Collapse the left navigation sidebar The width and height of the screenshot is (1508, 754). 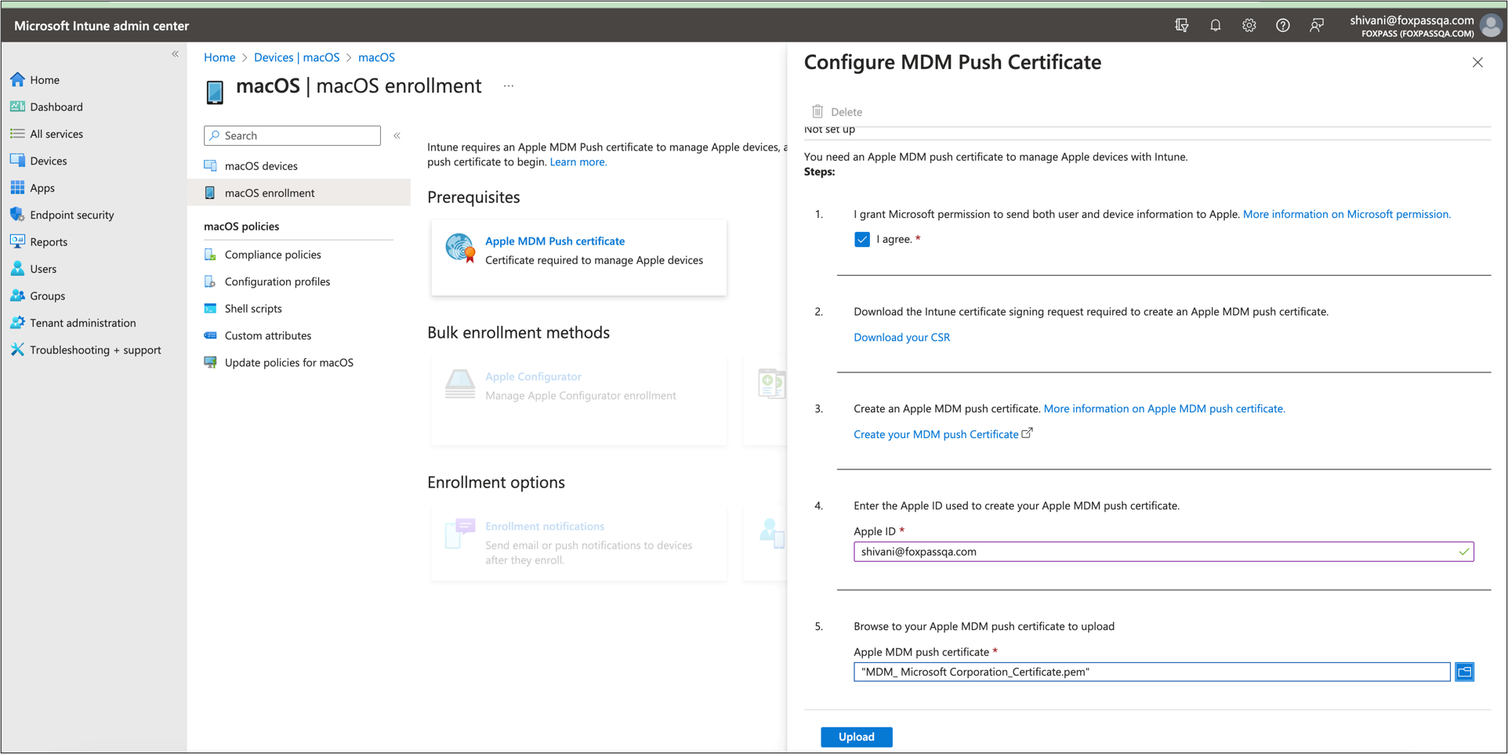point(175,54)
